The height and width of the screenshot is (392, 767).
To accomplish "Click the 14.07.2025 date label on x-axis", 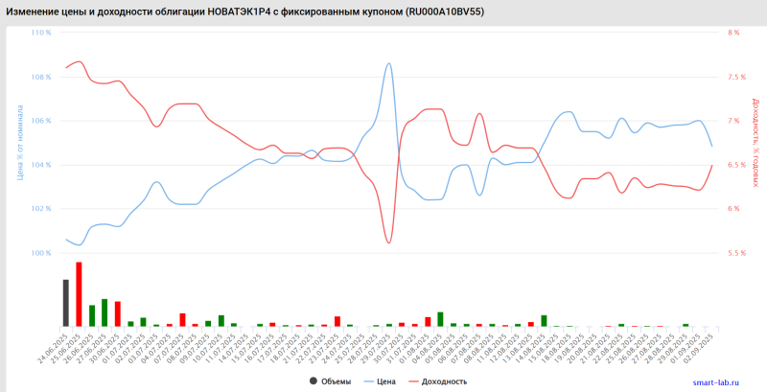I will click(x=234, y=348).
